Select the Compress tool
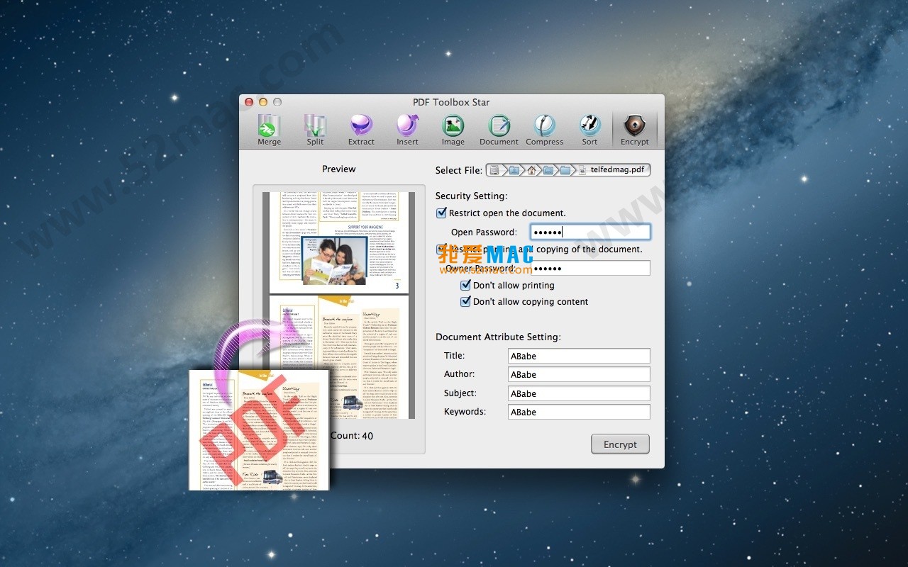 [545, 130]
